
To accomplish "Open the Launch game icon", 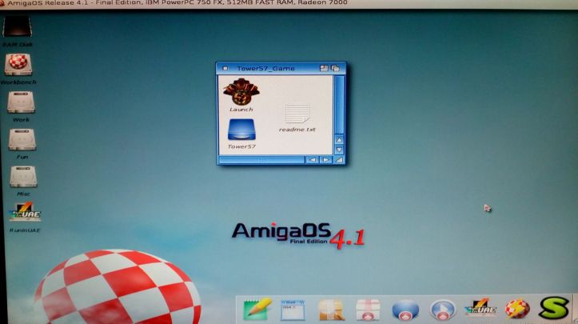I will pos(240,93).
